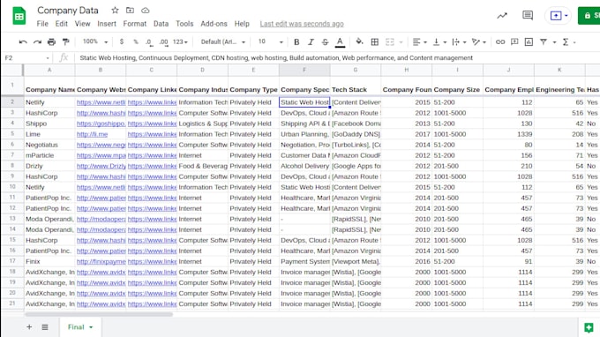Screen dimensions: 600x337
Task: Click the present to meeting button
Action: pyautogui.click(x=559, y=16)
